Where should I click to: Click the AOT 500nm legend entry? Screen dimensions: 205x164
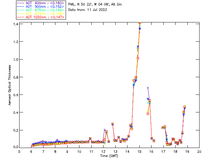40,6
